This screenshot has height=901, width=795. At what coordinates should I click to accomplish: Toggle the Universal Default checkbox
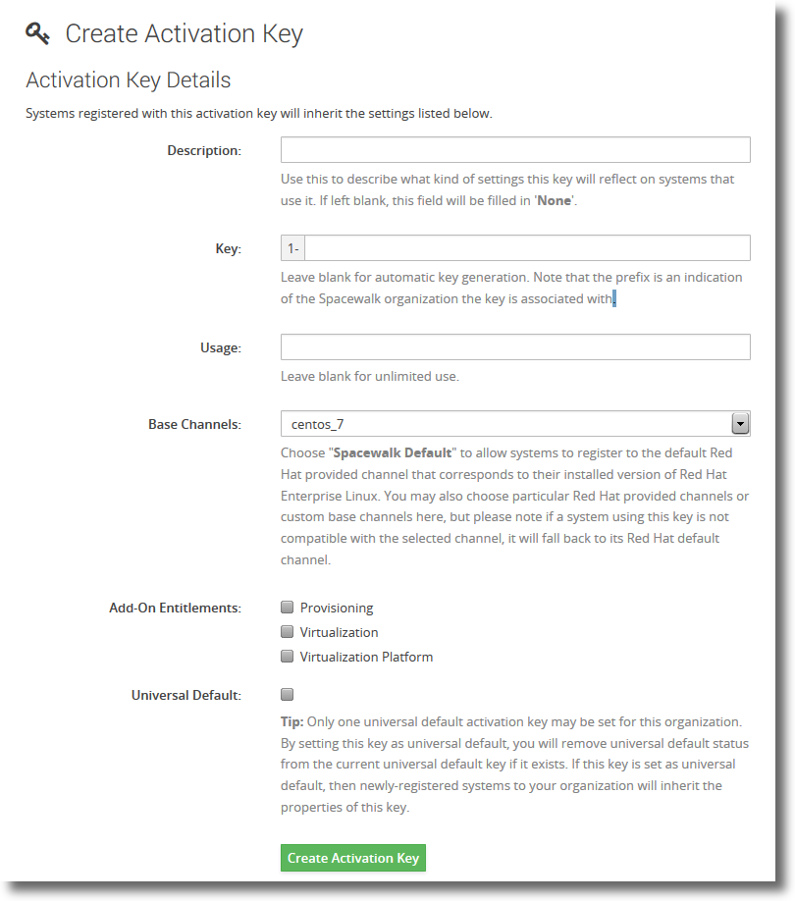pyautogui.click(x=288, y=695)
